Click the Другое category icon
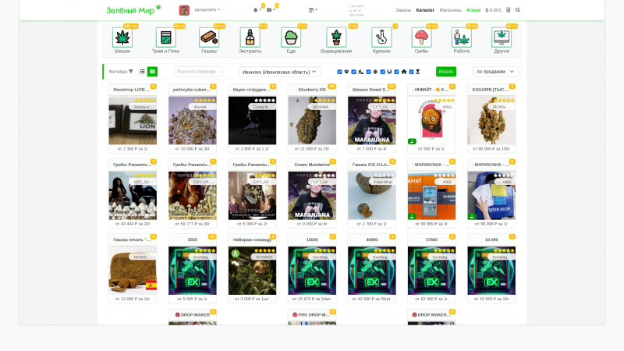Screen dimensions: 624x351 pos(502,37)
